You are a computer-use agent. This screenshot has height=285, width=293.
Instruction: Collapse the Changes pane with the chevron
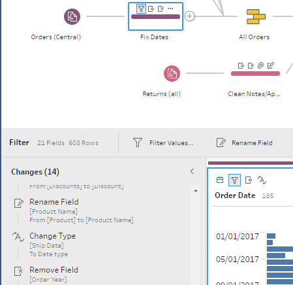pos(192,171)
